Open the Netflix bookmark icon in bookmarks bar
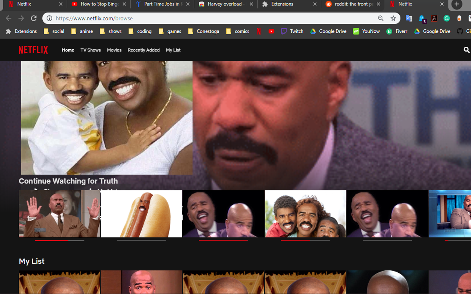 pyautogui.click(x=259, y=31)
